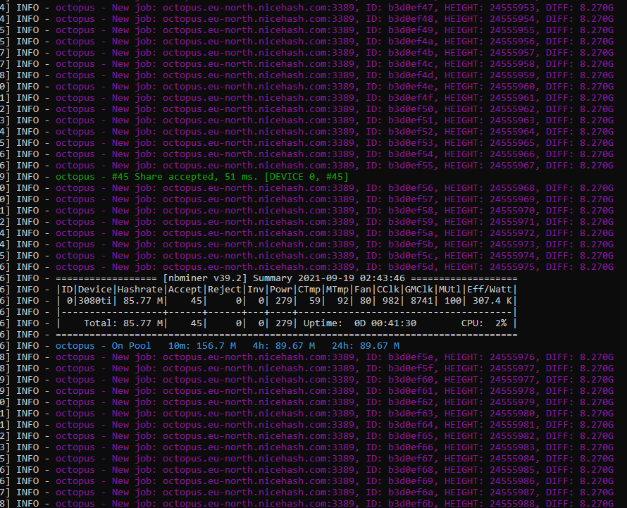Click memory temperature value '92'
Image resolution: width=627 pixels, height=508 pixels.
[342, 301]
